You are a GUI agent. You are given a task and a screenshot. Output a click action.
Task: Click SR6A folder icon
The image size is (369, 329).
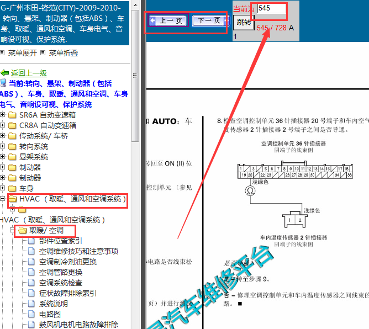(12, 115)
